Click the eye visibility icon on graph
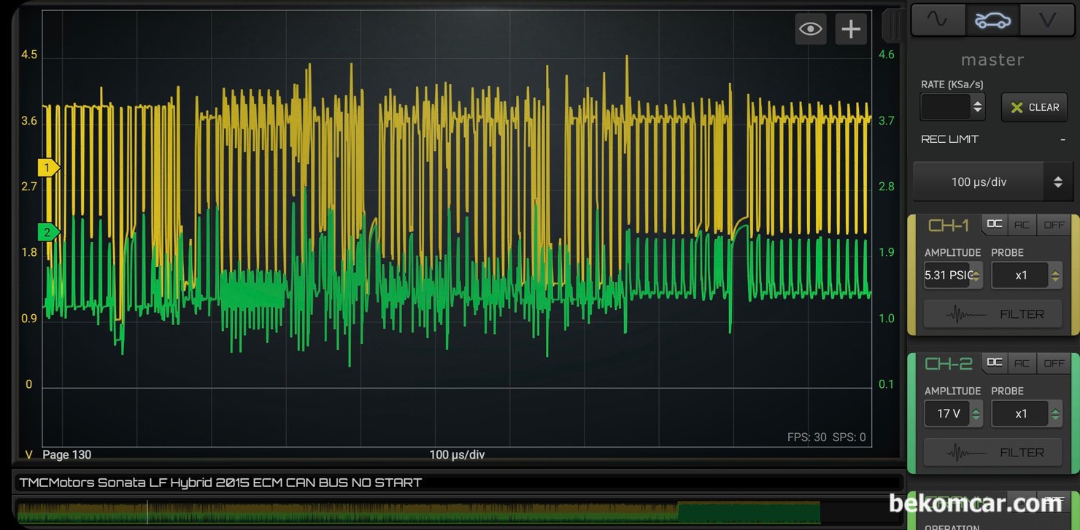Image resolution: width=1080 pixels, height=530 pixels. (811, 29)
